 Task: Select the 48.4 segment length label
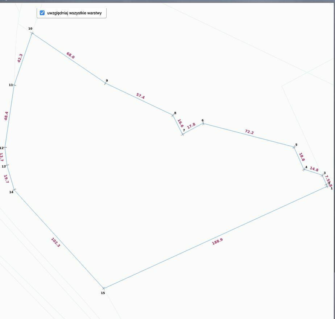(6, 116)
